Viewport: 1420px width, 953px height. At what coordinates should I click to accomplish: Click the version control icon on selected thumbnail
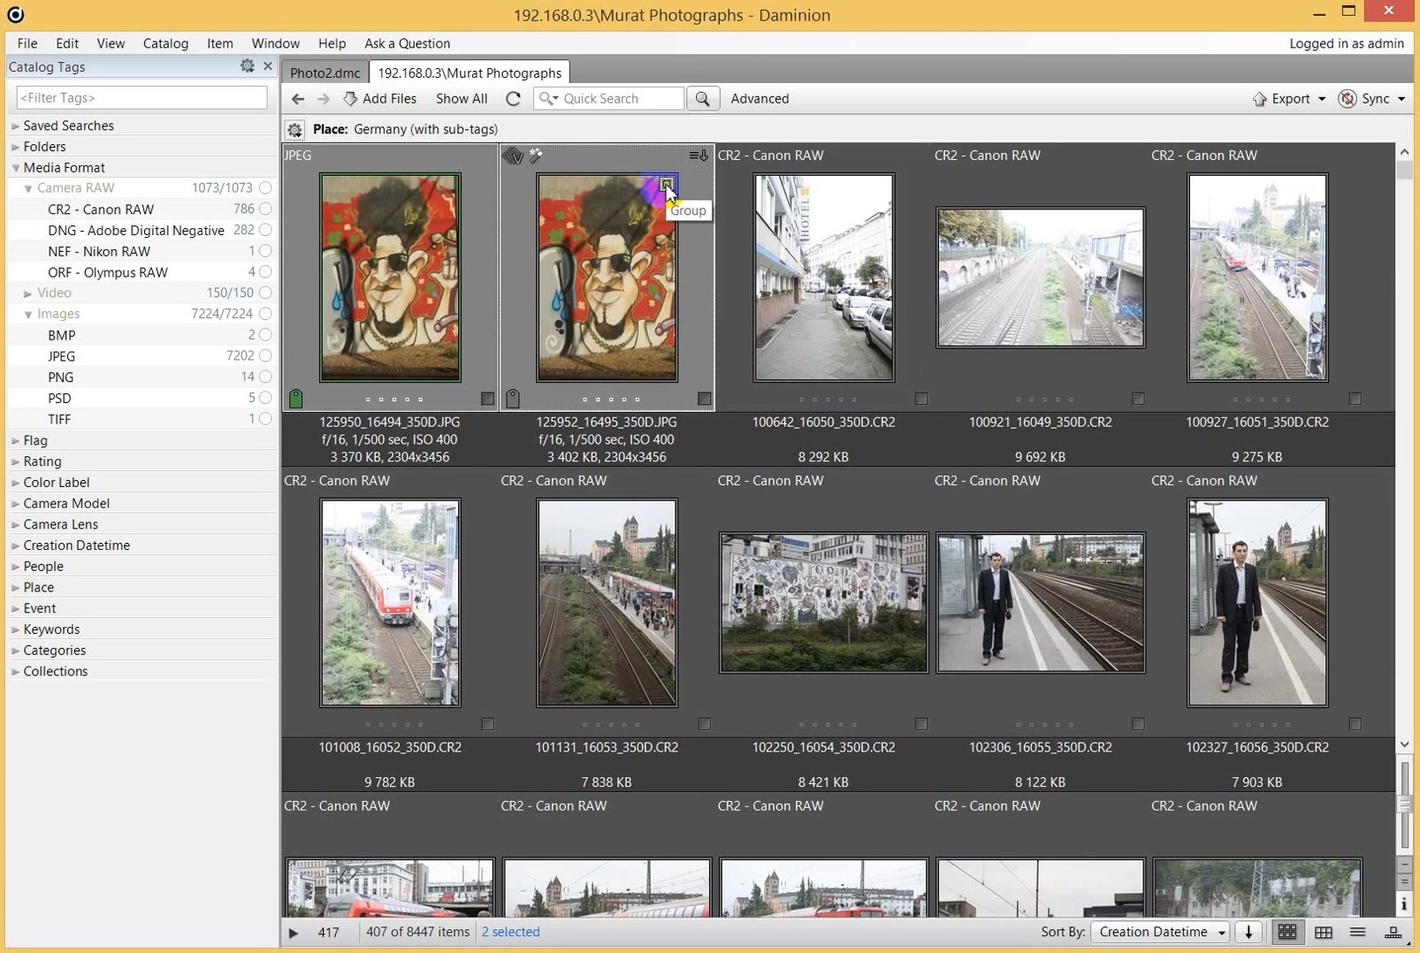(x=513, y=156)
